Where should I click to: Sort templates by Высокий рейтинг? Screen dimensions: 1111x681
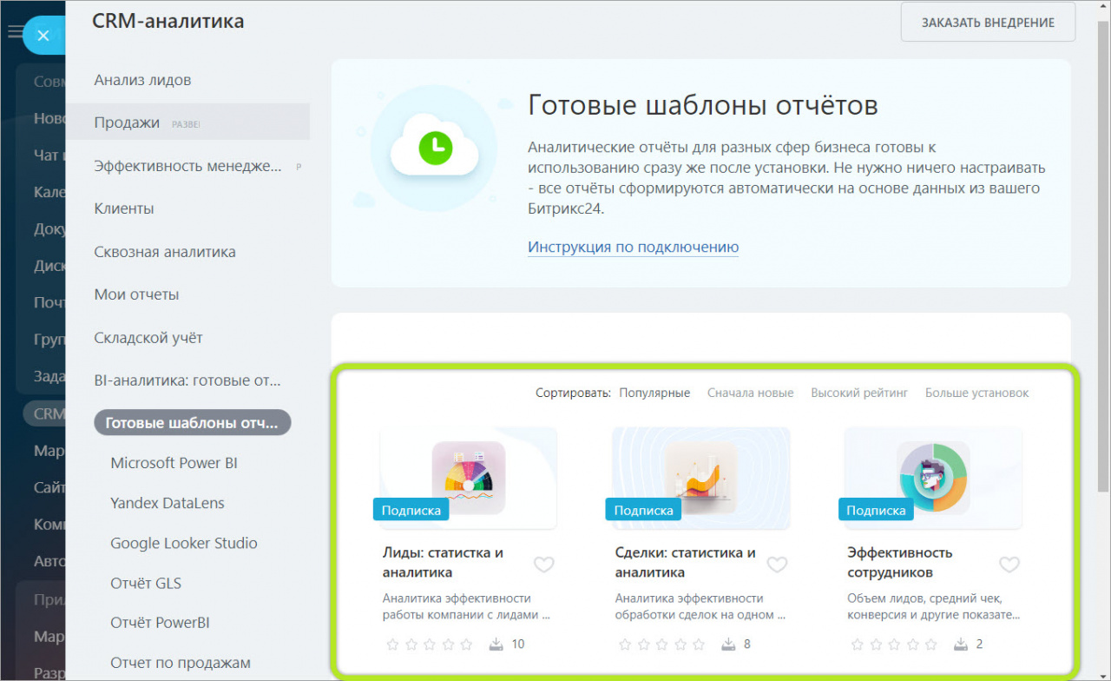(859, 393)
